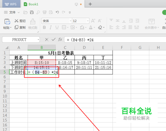This screenshot has width=166, height=131.
Task: Redo the last action
Action: (x=63, y=12)
